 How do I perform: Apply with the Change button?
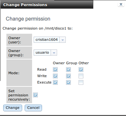(13, 108)
